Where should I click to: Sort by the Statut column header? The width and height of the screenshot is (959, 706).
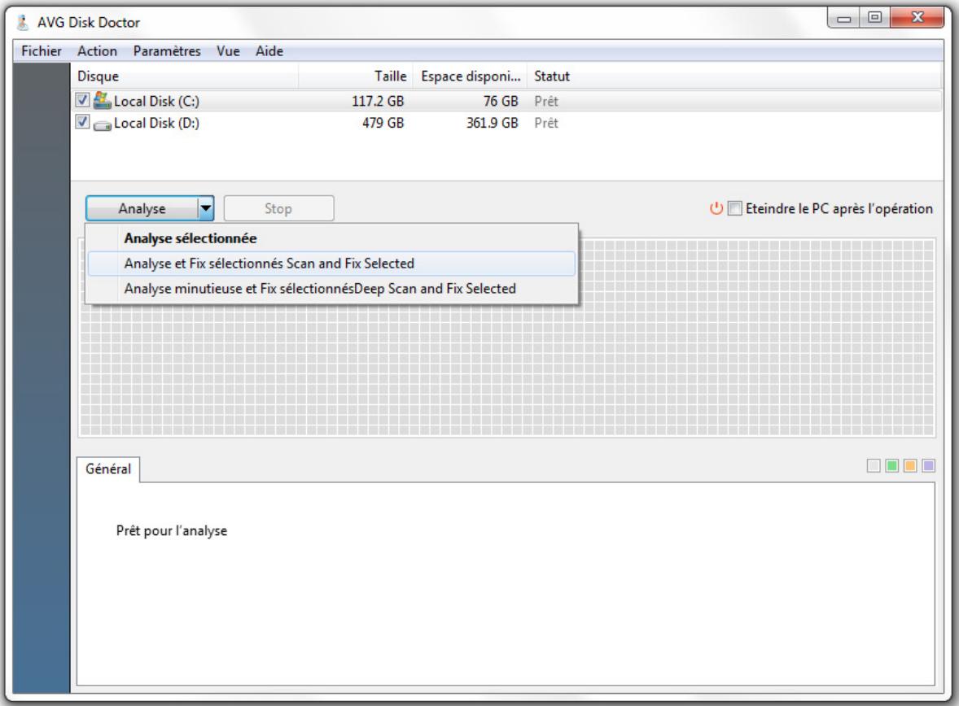click(734, 76)
